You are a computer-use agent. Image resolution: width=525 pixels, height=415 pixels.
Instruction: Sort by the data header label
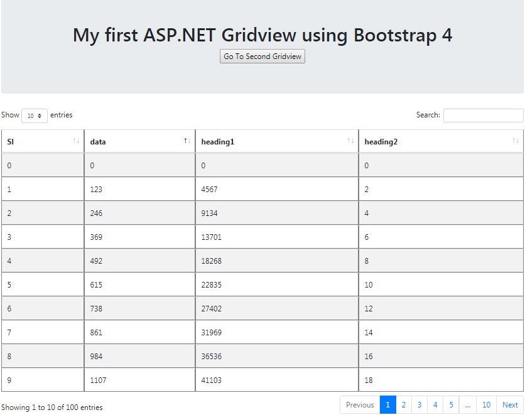(x=98, y=141)
